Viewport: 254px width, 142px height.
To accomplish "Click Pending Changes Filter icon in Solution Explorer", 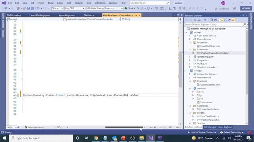I will pos(205,20).
